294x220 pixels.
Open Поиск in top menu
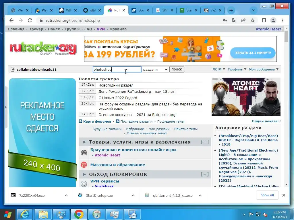point(54,29)
